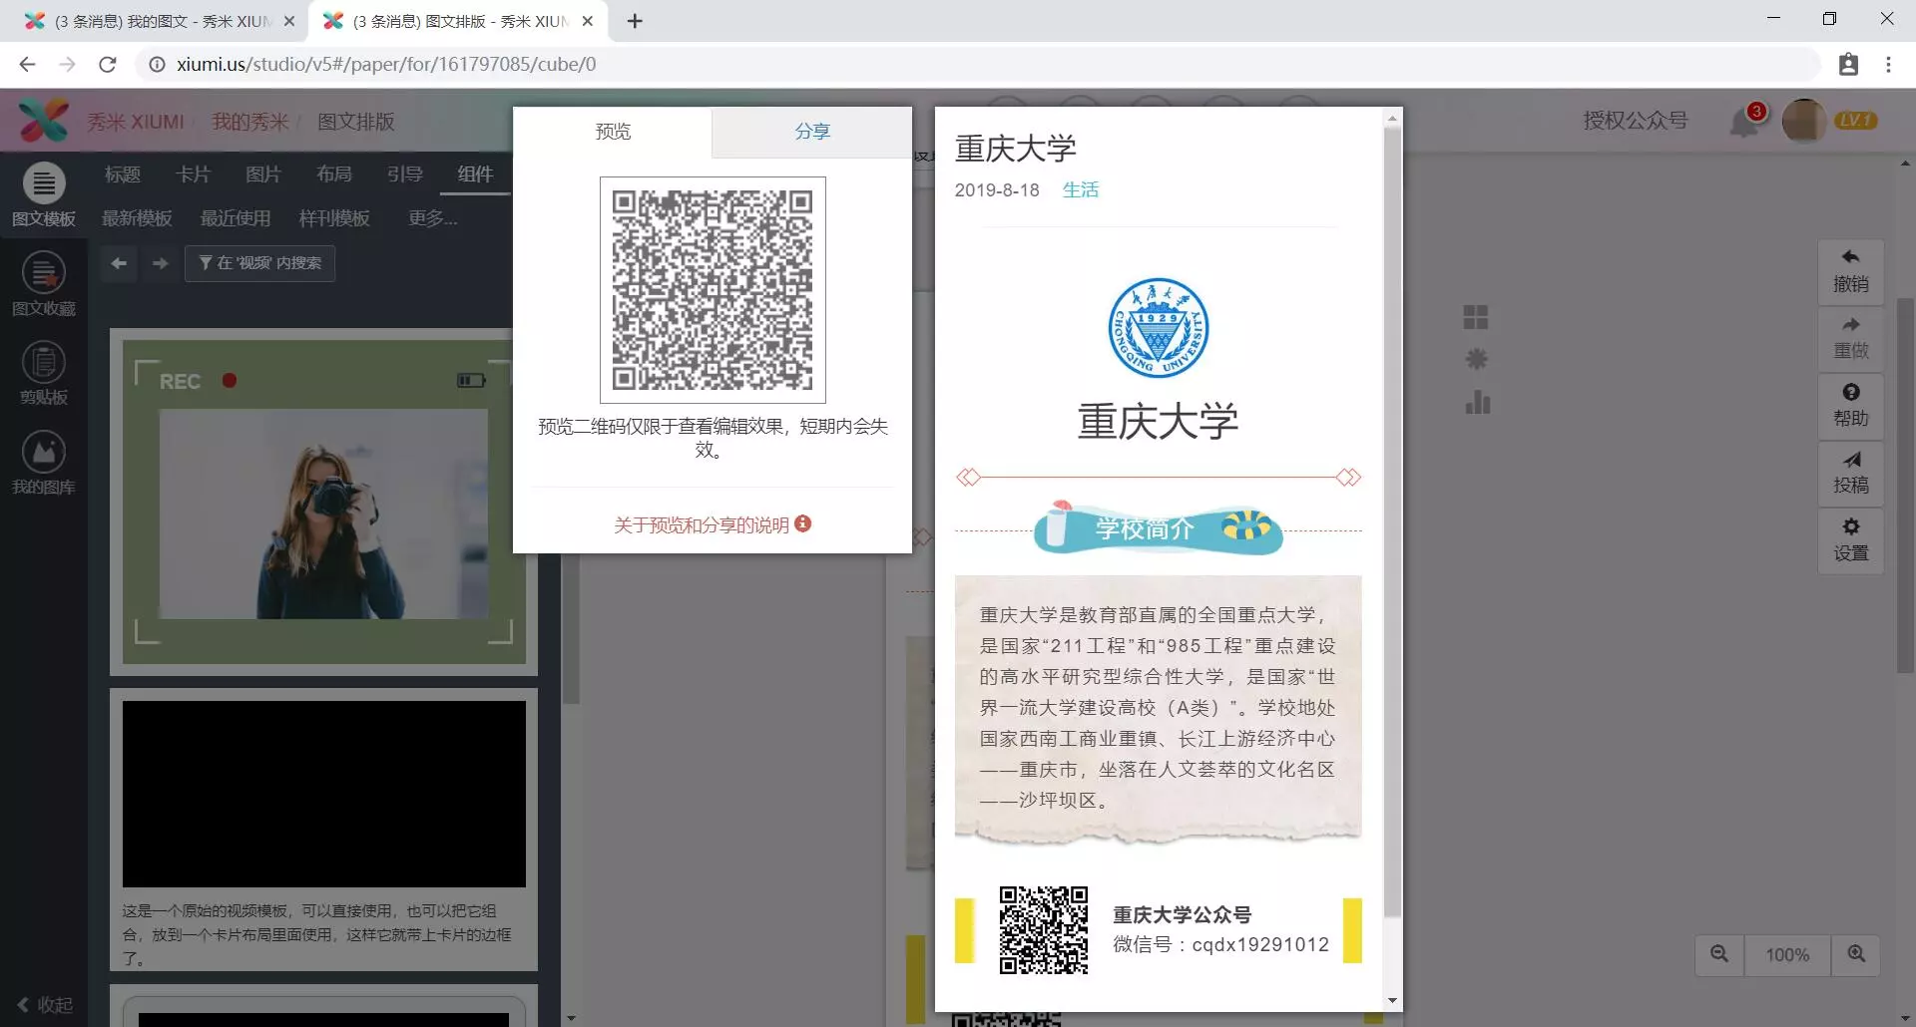Click 在'视频'内搜索 filter button
1916x1027 pixels.
259,263
